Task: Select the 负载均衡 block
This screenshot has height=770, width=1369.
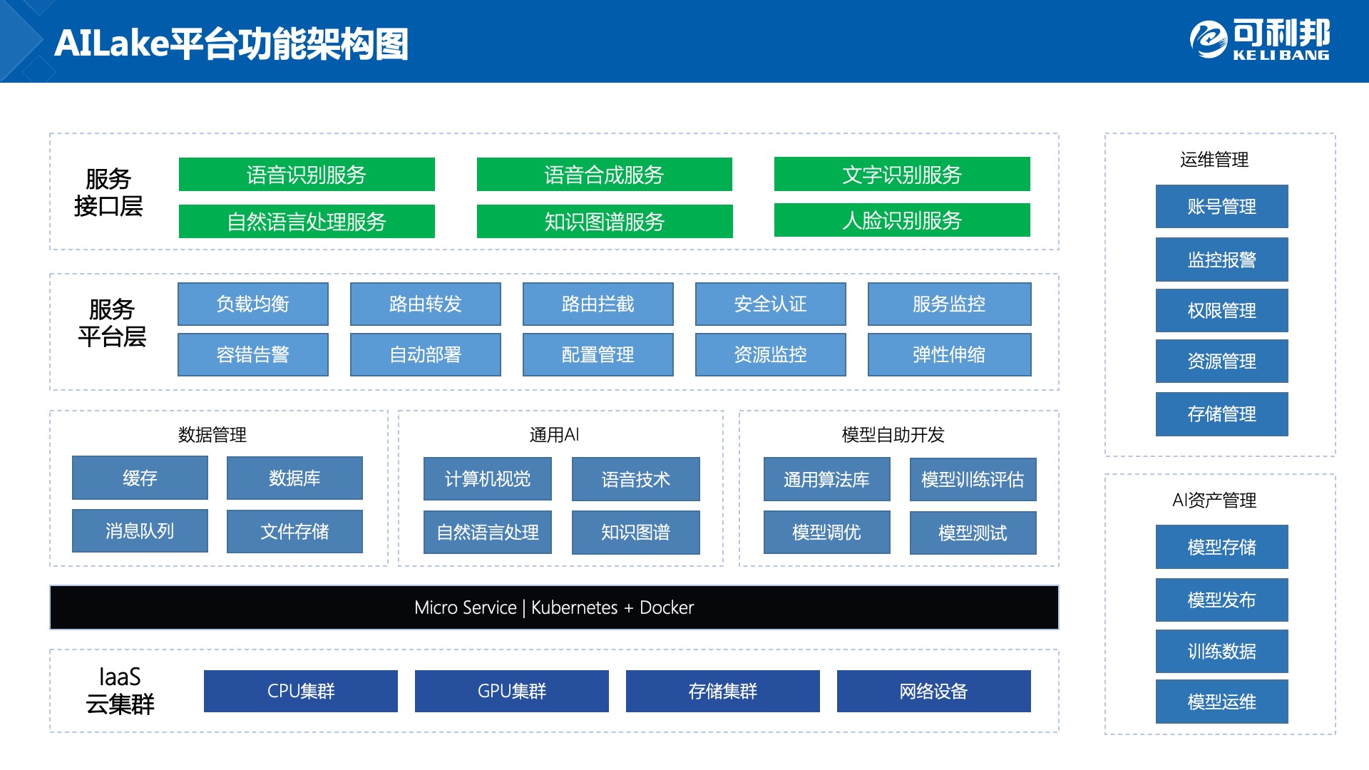Action: coord(253,304)
